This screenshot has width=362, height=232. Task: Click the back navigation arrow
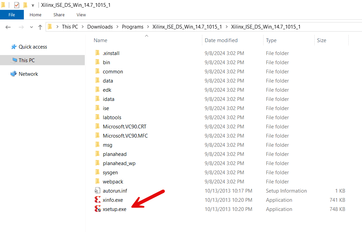(x=8, y=26)
